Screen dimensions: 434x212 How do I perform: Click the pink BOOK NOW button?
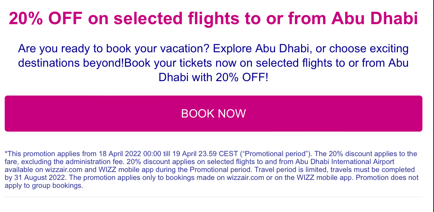213,114
